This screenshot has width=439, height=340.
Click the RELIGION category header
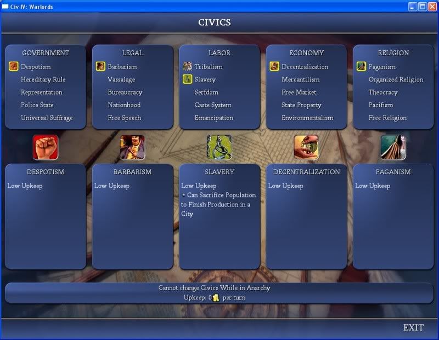click(393, 53)
